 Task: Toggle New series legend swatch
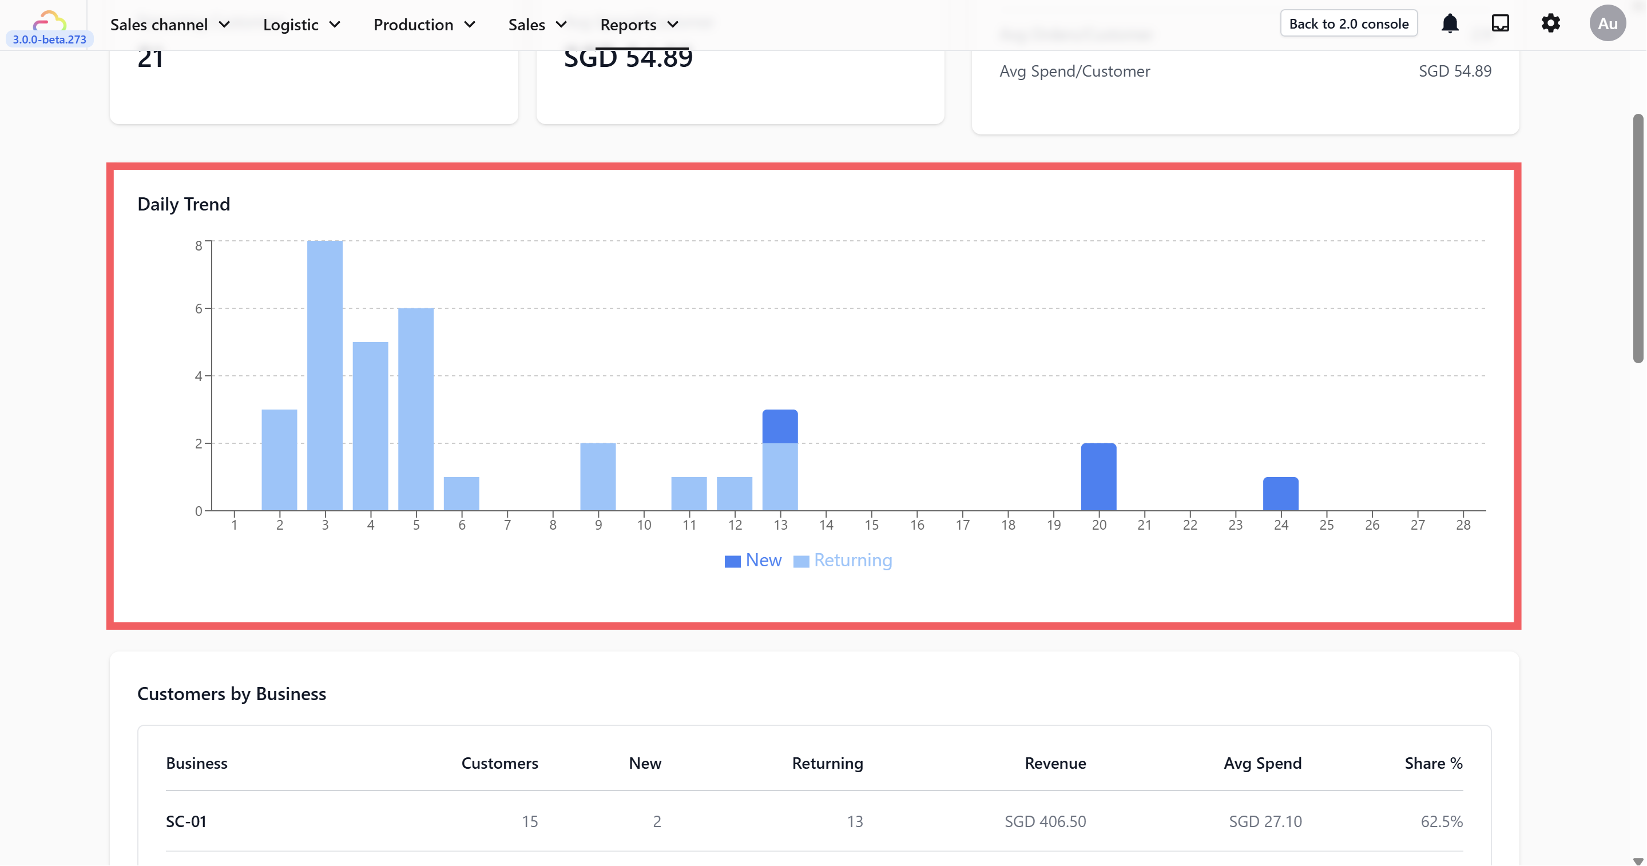click(x=732, y=561)
